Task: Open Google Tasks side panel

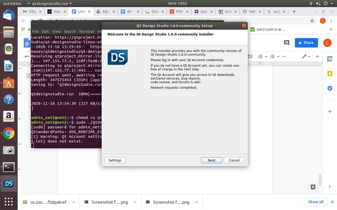Action: tap(330, 88)
